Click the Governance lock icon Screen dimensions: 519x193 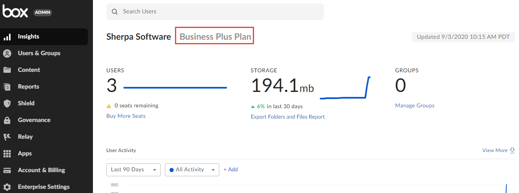pos(7,120)
